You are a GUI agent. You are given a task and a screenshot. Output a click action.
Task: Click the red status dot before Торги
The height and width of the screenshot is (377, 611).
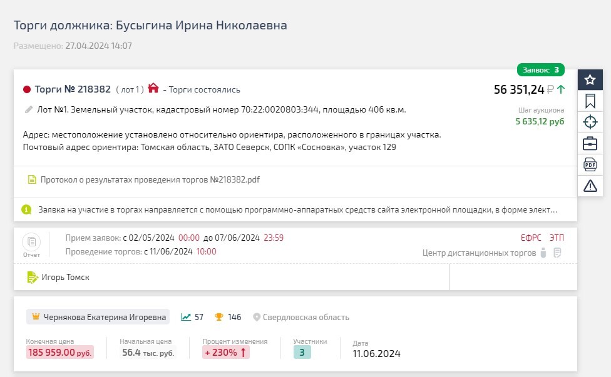pyautogui.click(x=27, y=89)
